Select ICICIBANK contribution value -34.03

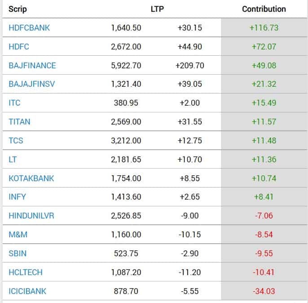[x=264, y=291]
